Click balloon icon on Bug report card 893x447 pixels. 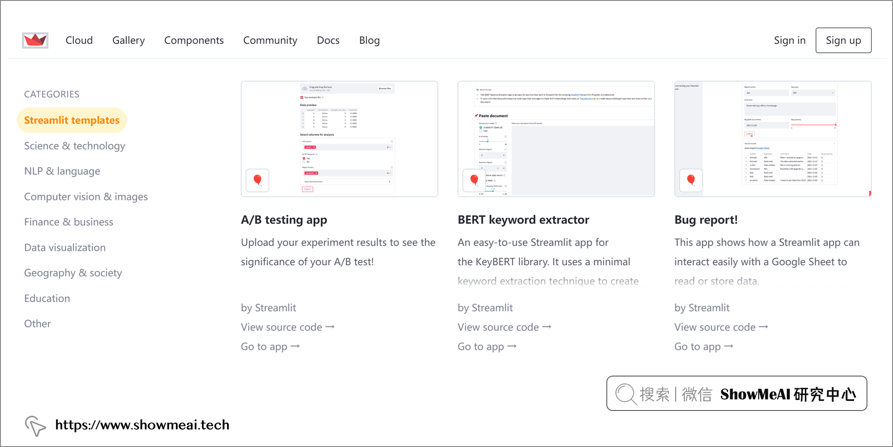(x=691, y=180)
